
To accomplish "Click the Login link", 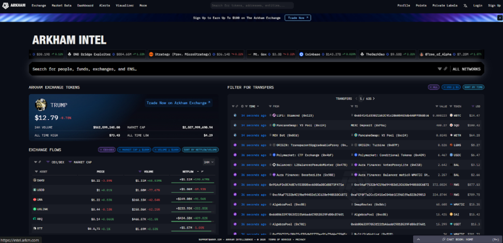I will click(x=477, y=5).
